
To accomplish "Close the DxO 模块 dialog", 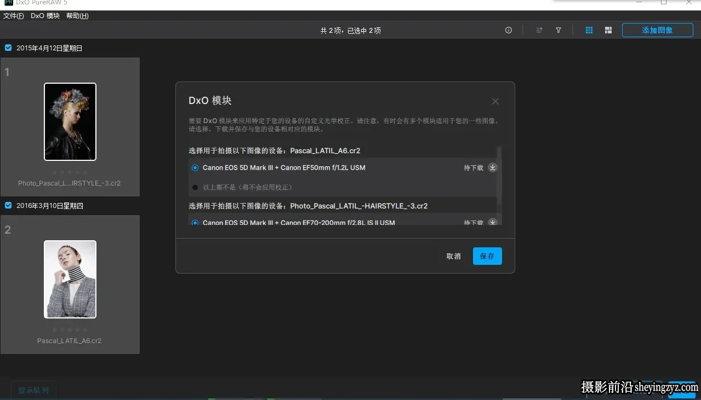I will click(x=495, y=101).
